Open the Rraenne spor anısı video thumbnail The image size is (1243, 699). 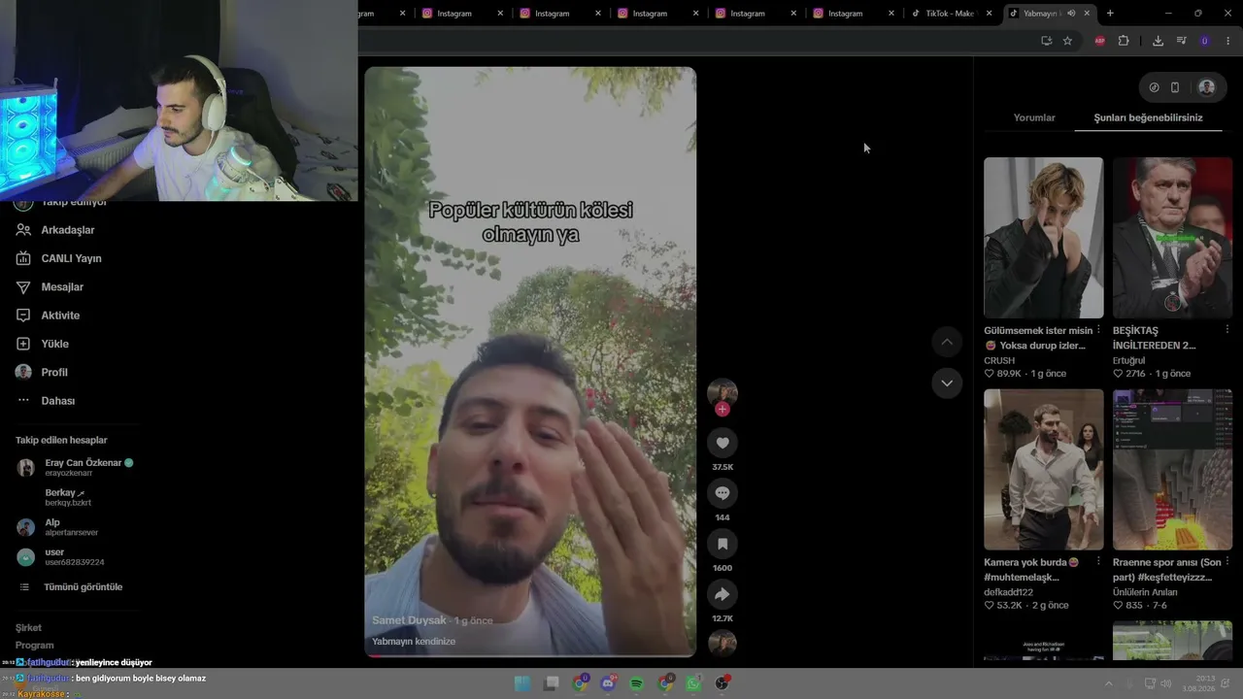pyautogui.click(x=1173, y=470)
